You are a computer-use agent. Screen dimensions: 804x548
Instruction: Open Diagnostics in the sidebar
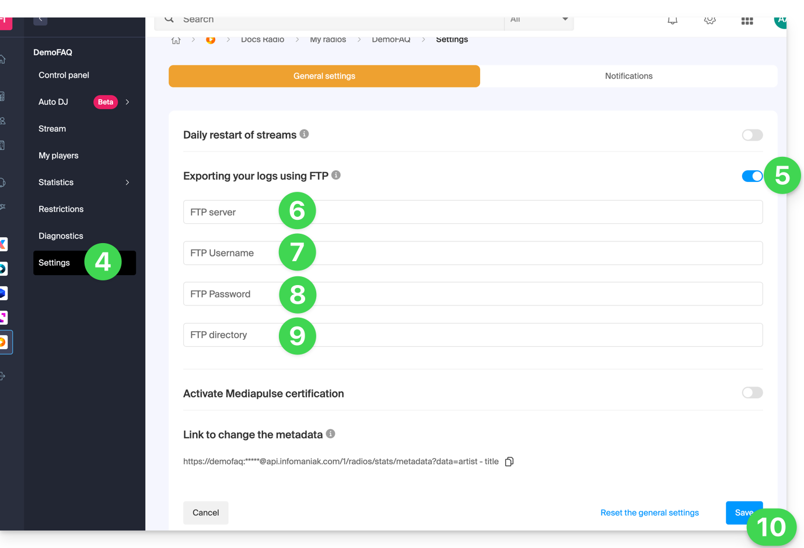click(61, 236)
